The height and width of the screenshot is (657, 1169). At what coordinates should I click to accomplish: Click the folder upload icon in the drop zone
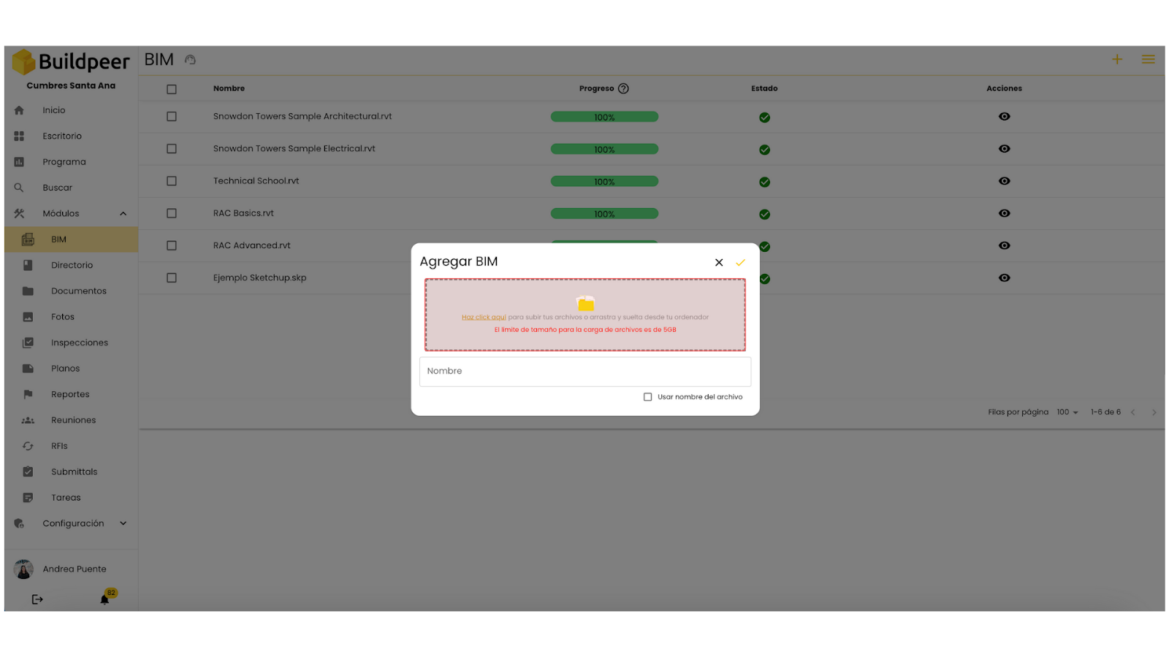pyautogui.click(x=585, y=303)
